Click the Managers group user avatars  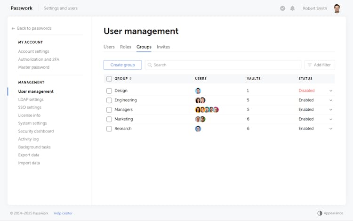207,110
